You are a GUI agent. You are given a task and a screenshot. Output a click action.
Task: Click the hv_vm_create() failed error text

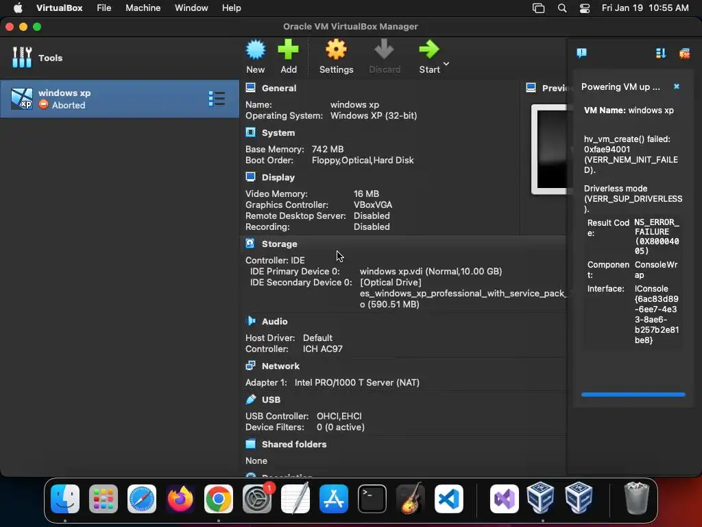click(x=631, y=154)
